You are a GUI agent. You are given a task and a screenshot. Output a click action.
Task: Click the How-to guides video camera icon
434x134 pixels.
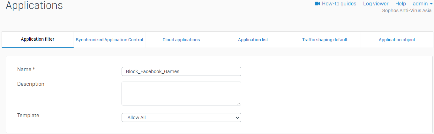[x=317, y=4]
